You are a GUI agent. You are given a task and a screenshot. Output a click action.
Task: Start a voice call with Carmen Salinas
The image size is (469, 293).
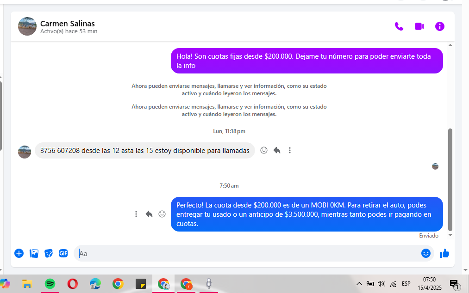[x=399, y=27]
